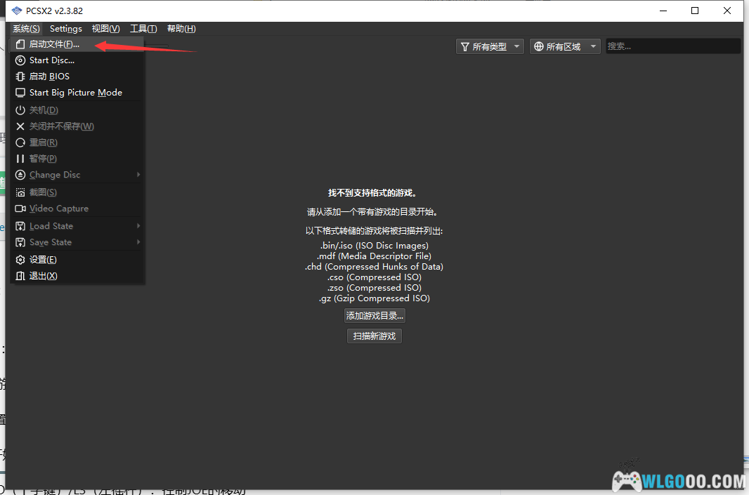Click the 设置 gear icon in menu
The height and width of the screenshot is (495, 749).
coord(20,260)
